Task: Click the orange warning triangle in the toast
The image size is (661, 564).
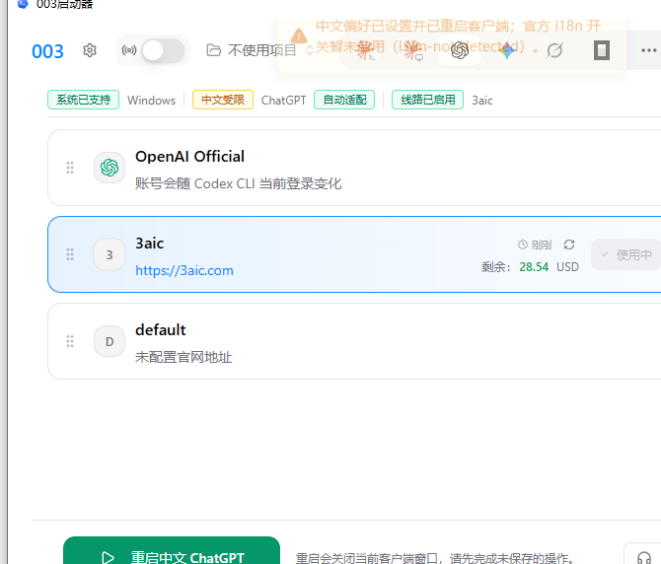Action: coord(299,36)
